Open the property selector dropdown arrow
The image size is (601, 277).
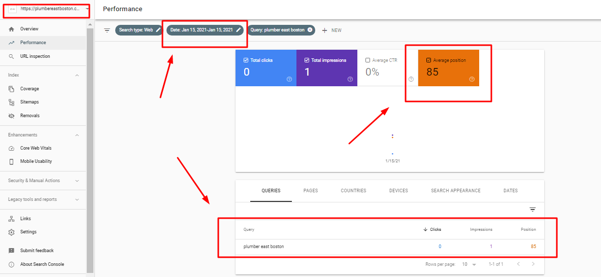coord(87,9)
